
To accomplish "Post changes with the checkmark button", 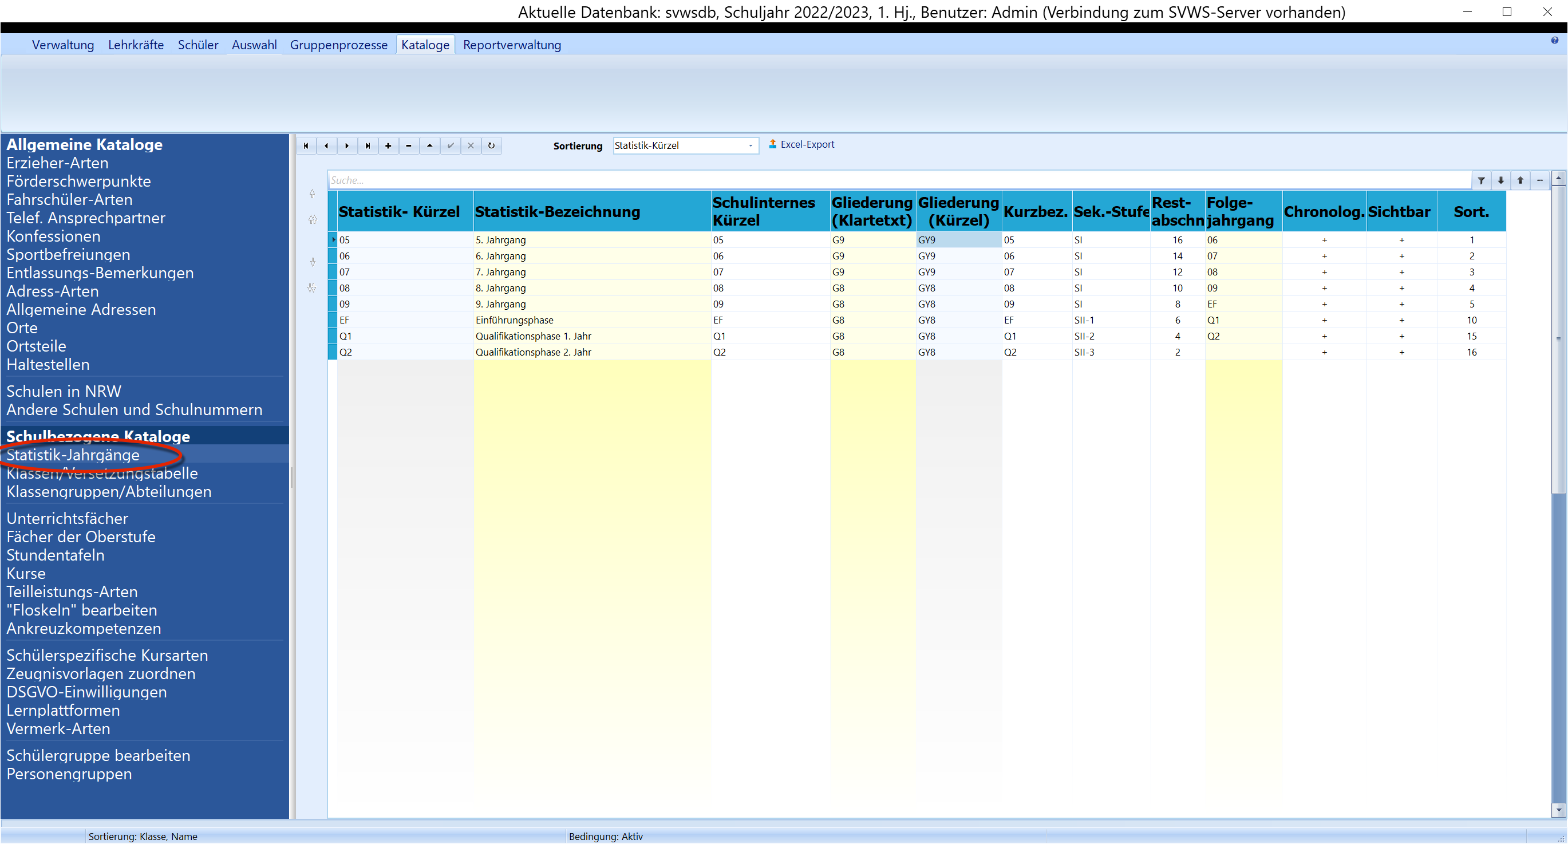I will (451, 145).
